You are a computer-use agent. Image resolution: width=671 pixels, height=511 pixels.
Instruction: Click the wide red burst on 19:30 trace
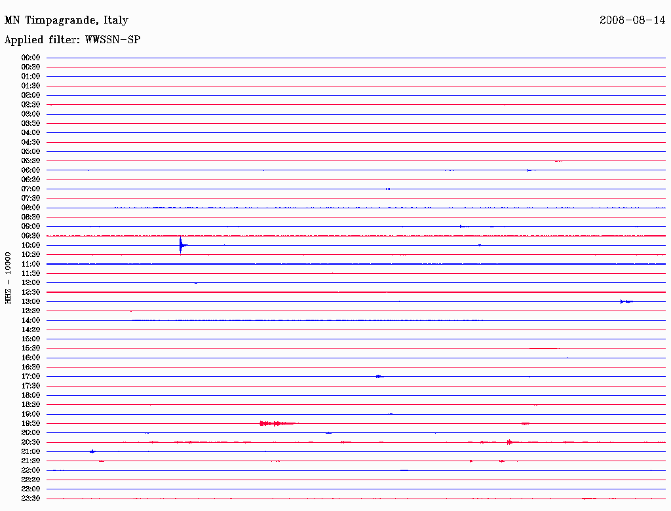coord(277,424)
